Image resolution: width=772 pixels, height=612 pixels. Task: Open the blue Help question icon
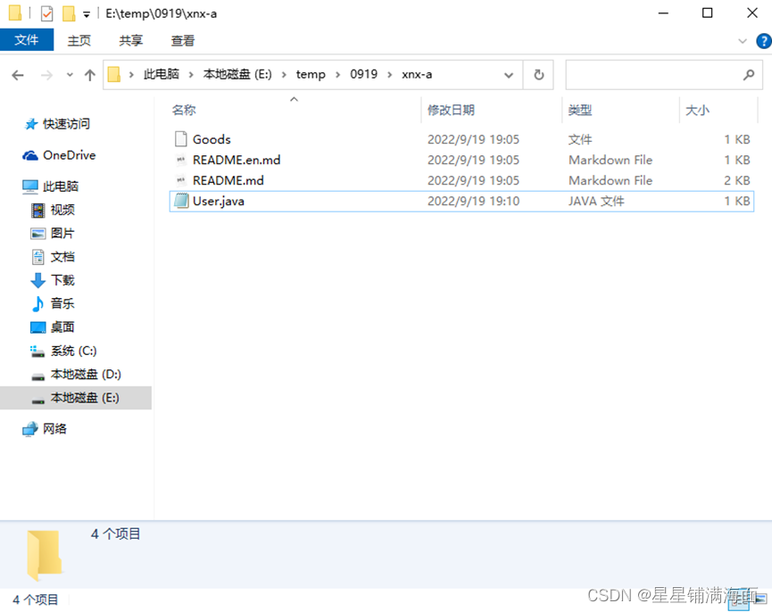click(764, 41)
